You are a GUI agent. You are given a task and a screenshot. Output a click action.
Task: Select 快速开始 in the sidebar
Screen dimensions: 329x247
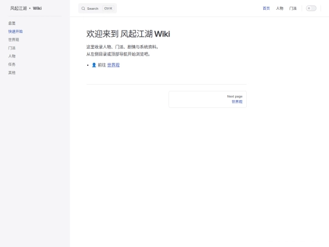point(15,32)
